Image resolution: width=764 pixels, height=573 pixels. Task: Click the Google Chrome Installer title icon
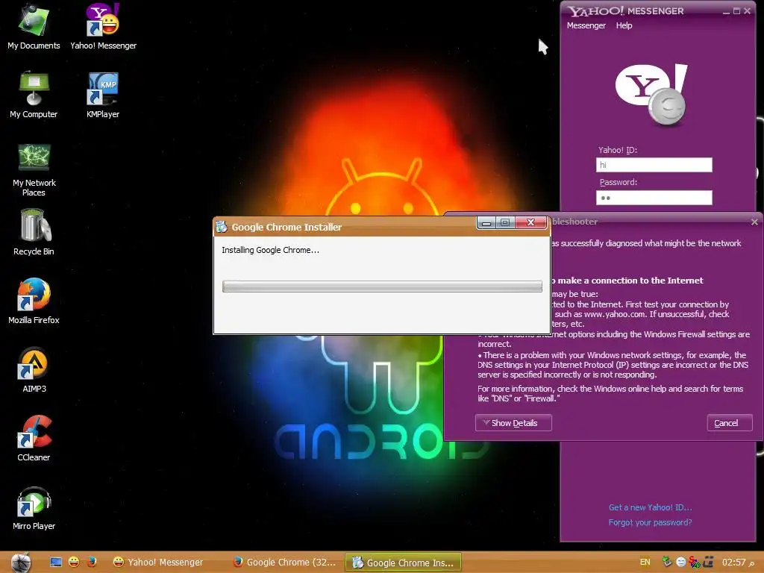[x=222, y=227]
